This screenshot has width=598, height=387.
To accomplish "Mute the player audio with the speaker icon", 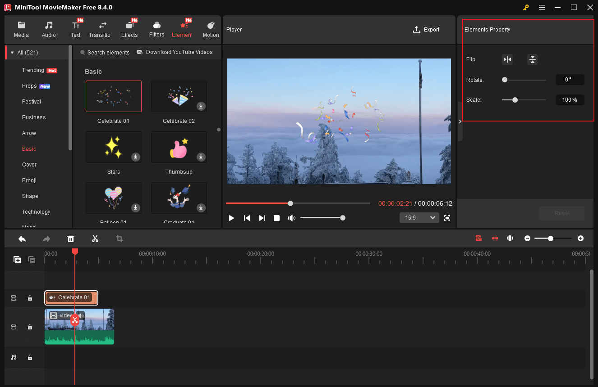I will tap(291, 218).
